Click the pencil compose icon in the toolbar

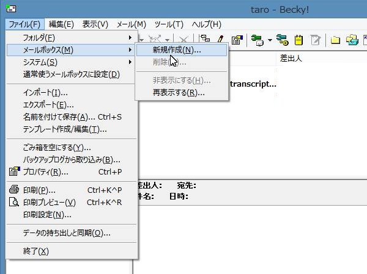coord(220,40)
